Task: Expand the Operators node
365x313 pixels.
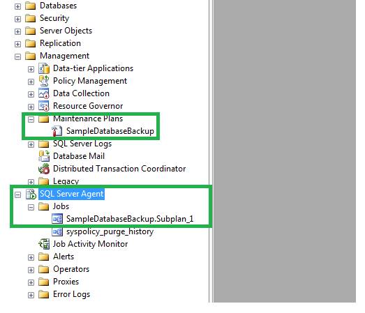Action: [31, 270]
